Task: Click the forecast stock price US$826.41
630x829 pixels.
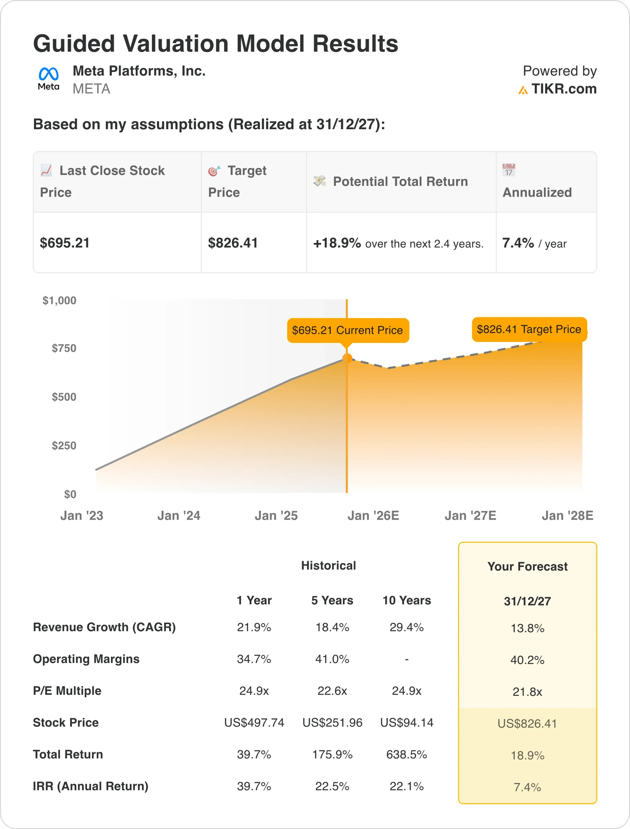Action: tap(527, 723)
